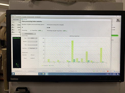Click the light green legend swatch
This screenshot has height=93, width=125.
tap(43, 65)
